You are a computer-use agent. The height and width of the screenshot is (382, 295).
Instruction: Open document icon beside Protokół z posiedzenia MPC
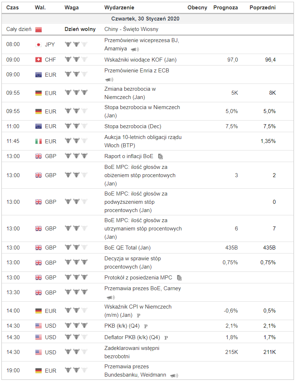pyautogui.click(x=179, y=278)
